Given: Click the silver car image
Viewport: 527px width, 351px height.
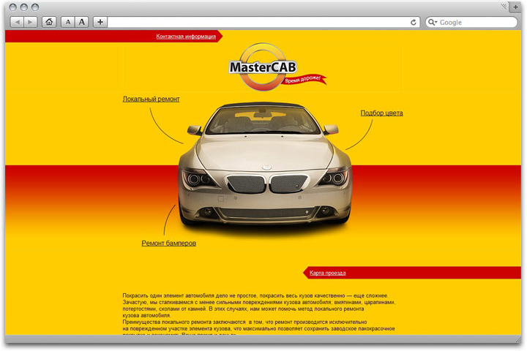Looking at the screenshot, I should [x=265, y=165].
